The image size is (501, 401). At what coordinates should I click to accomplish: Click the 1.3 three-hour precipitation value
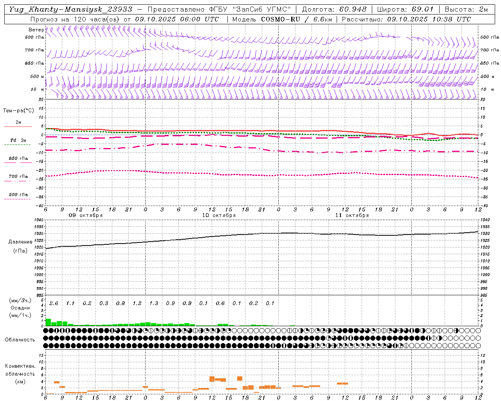154,303
